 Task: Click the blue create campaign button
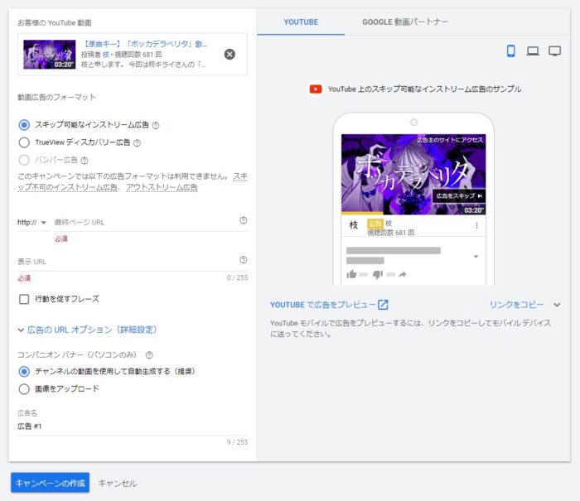50,483
